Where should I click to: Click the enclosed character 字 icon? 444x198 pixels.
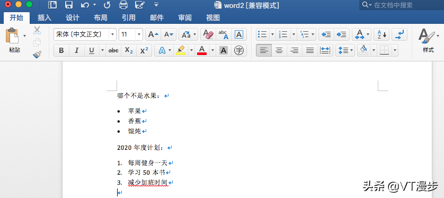(x=239, y=51)
